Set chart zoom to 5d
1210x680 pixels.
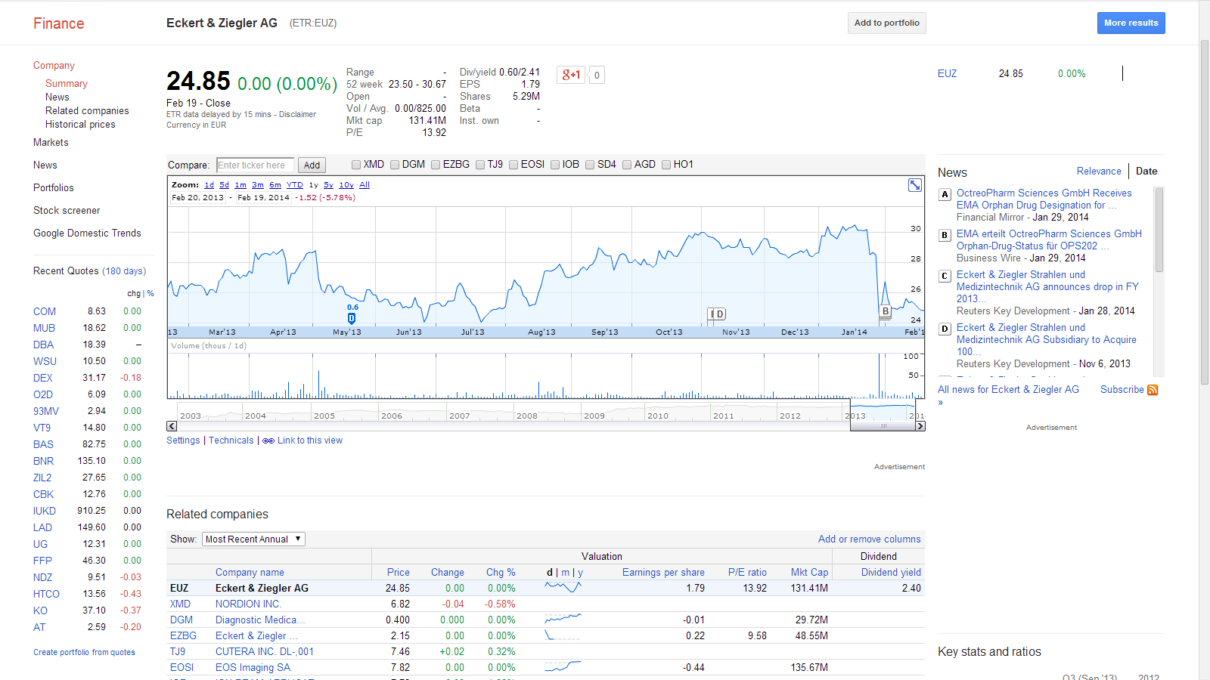(x=225, y=185)
